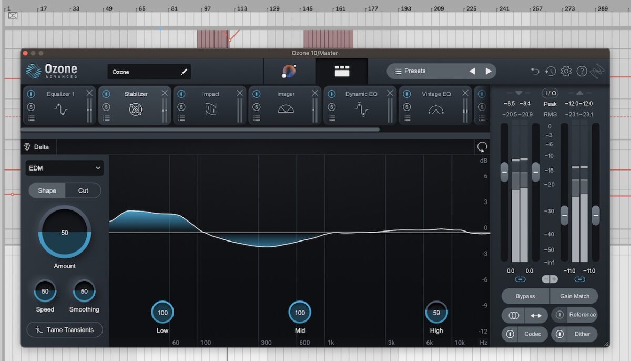Viewport: 631px width, 361px height.
Task: Click the Tame Transients button
Action: click(65, 330)
